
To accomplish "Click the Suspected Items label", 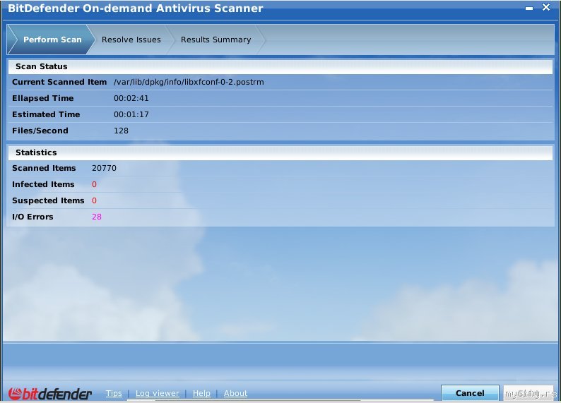I will click(x=48, y=200).
